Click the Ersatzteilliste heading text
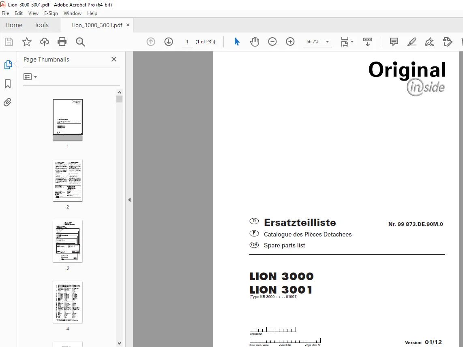The width and height of the screenshot is (463, 347). 300,223
